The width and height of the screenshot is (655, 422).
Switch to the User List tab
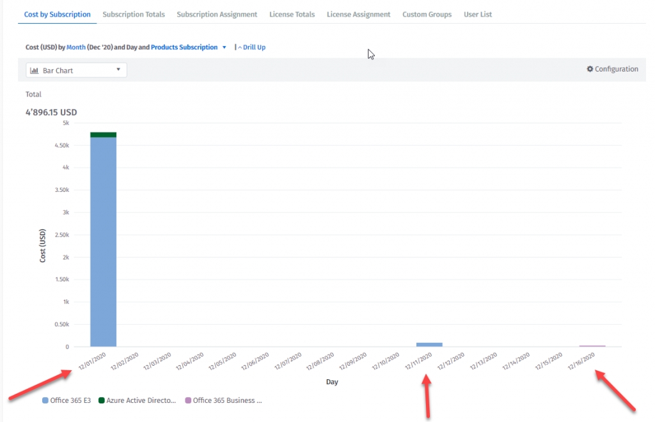(477, 14)
